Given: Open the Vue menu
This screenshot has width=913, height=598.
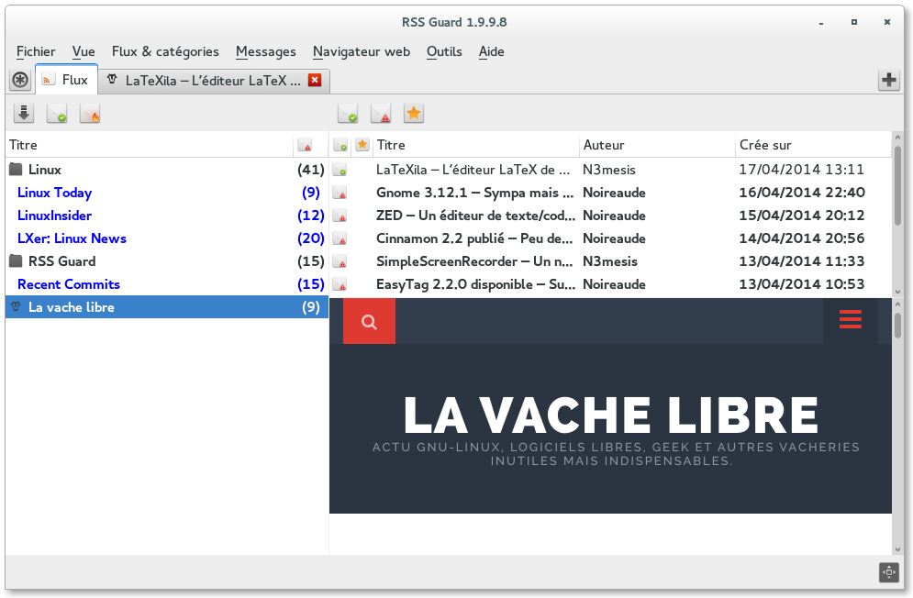Looking at the screenshot, I should 84,51.
